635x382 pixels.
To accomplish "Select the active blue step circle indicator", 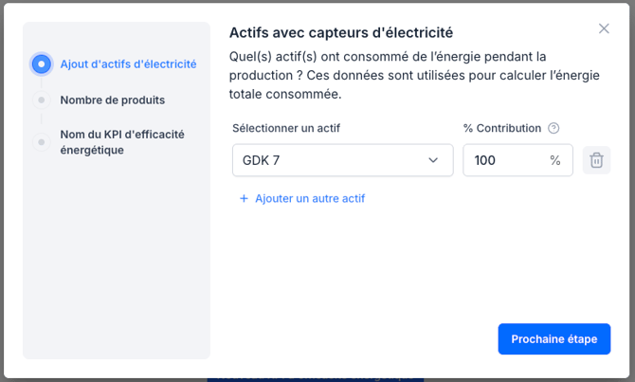I will (x=42, y=64).
